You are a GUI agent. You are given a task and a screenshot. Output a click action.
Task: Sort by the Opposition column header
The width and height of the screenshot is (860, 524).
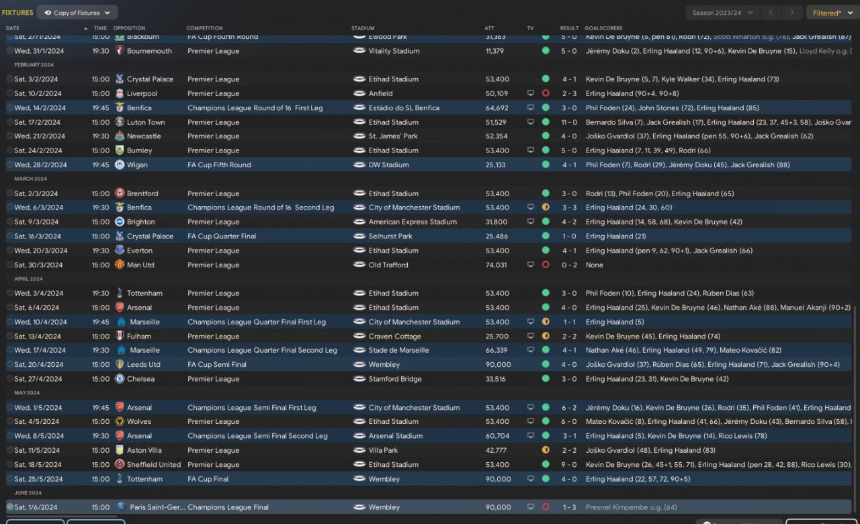[129, 28]
